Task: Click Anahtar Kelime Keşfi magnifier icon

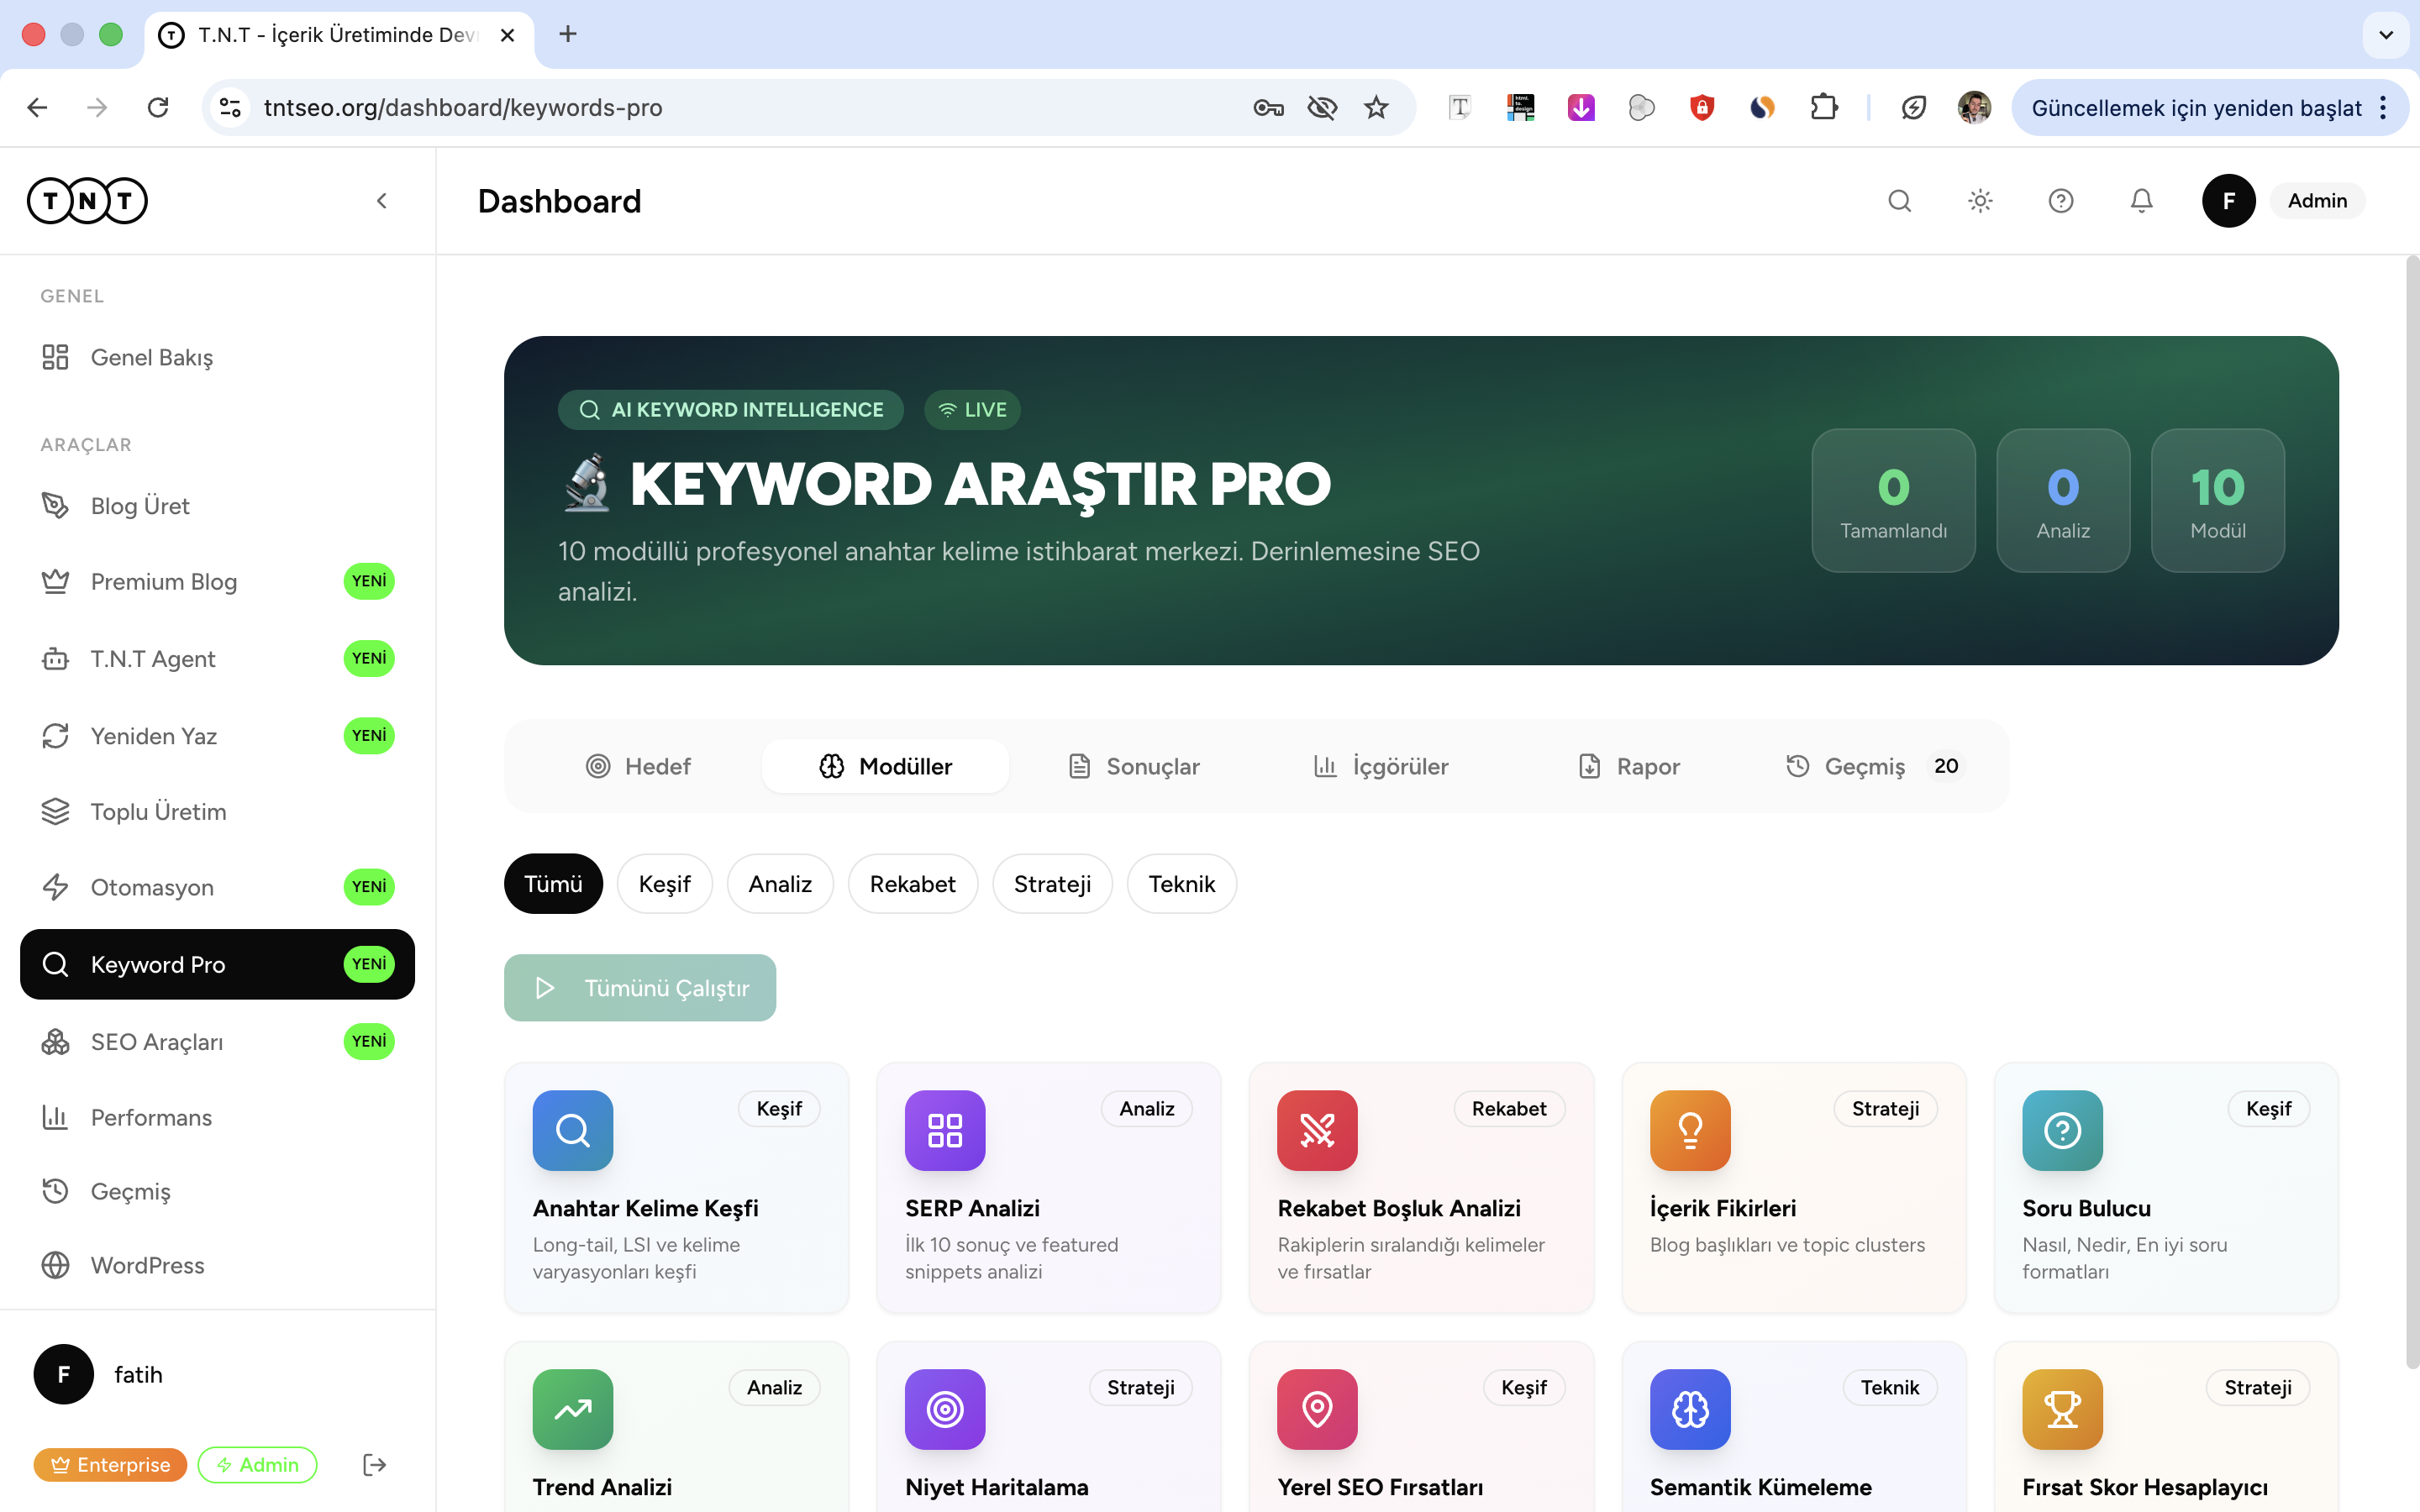Action: pyautogui.click(x=573, y=1130)
